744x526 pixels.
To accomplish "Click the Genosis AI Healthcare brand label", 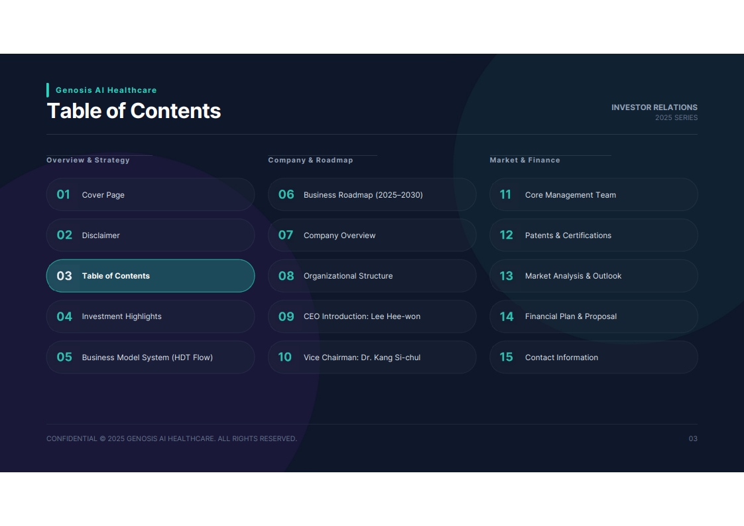I will (106, 90).
